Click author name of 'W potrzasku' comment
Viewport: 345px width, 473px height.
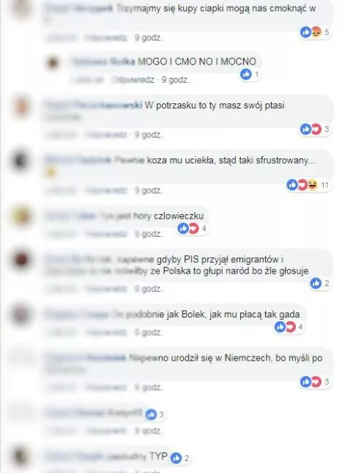tap(94, 106)
